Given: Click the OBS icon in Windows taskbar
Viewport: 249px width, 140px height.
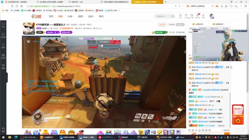Looking at the screenshot, I should coord(29,137).
